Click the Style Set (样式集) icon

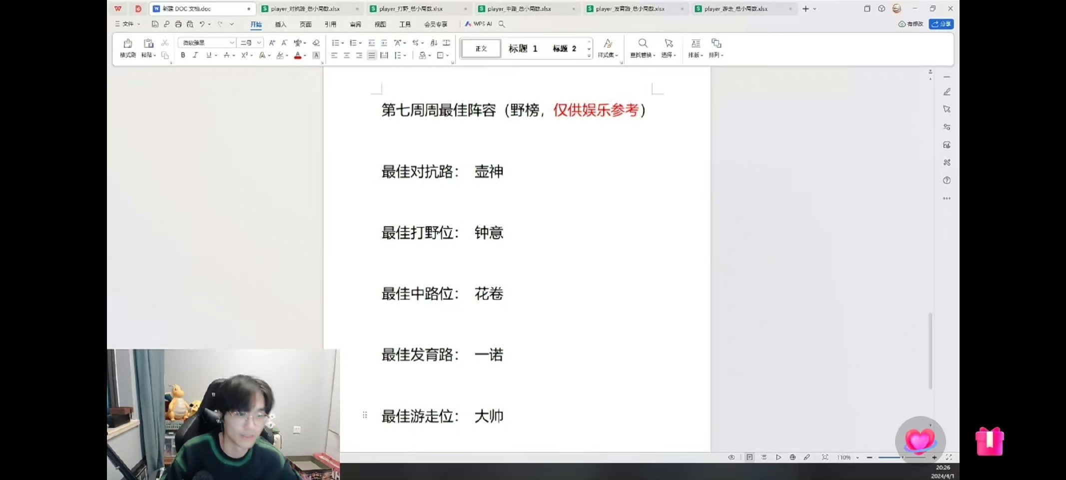[x=608, y=43]
